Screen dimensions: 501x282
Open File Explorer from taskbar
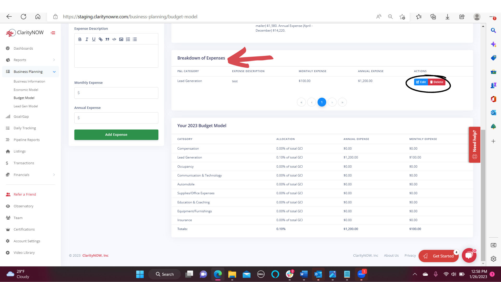pyautogui.click(x=232, y=274)
